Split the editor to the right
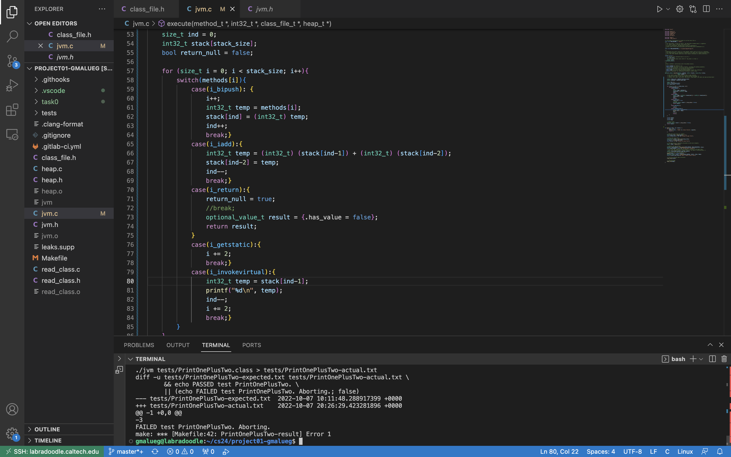The height and width of the screenshot is (457, 731). 706,9
